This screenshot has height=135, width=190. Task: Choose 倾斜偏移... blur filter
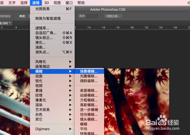coord(89,81)
